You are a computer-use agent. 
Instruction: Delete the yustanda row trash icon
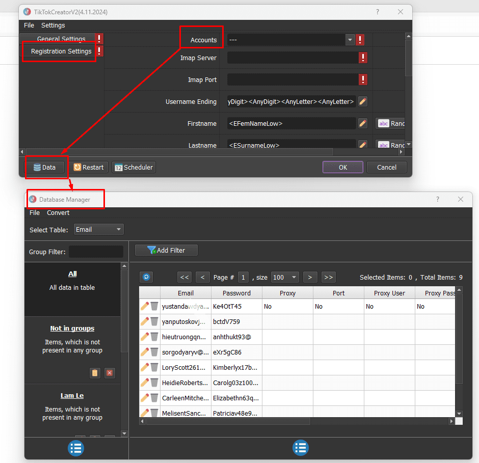click(x=154, y=306)
